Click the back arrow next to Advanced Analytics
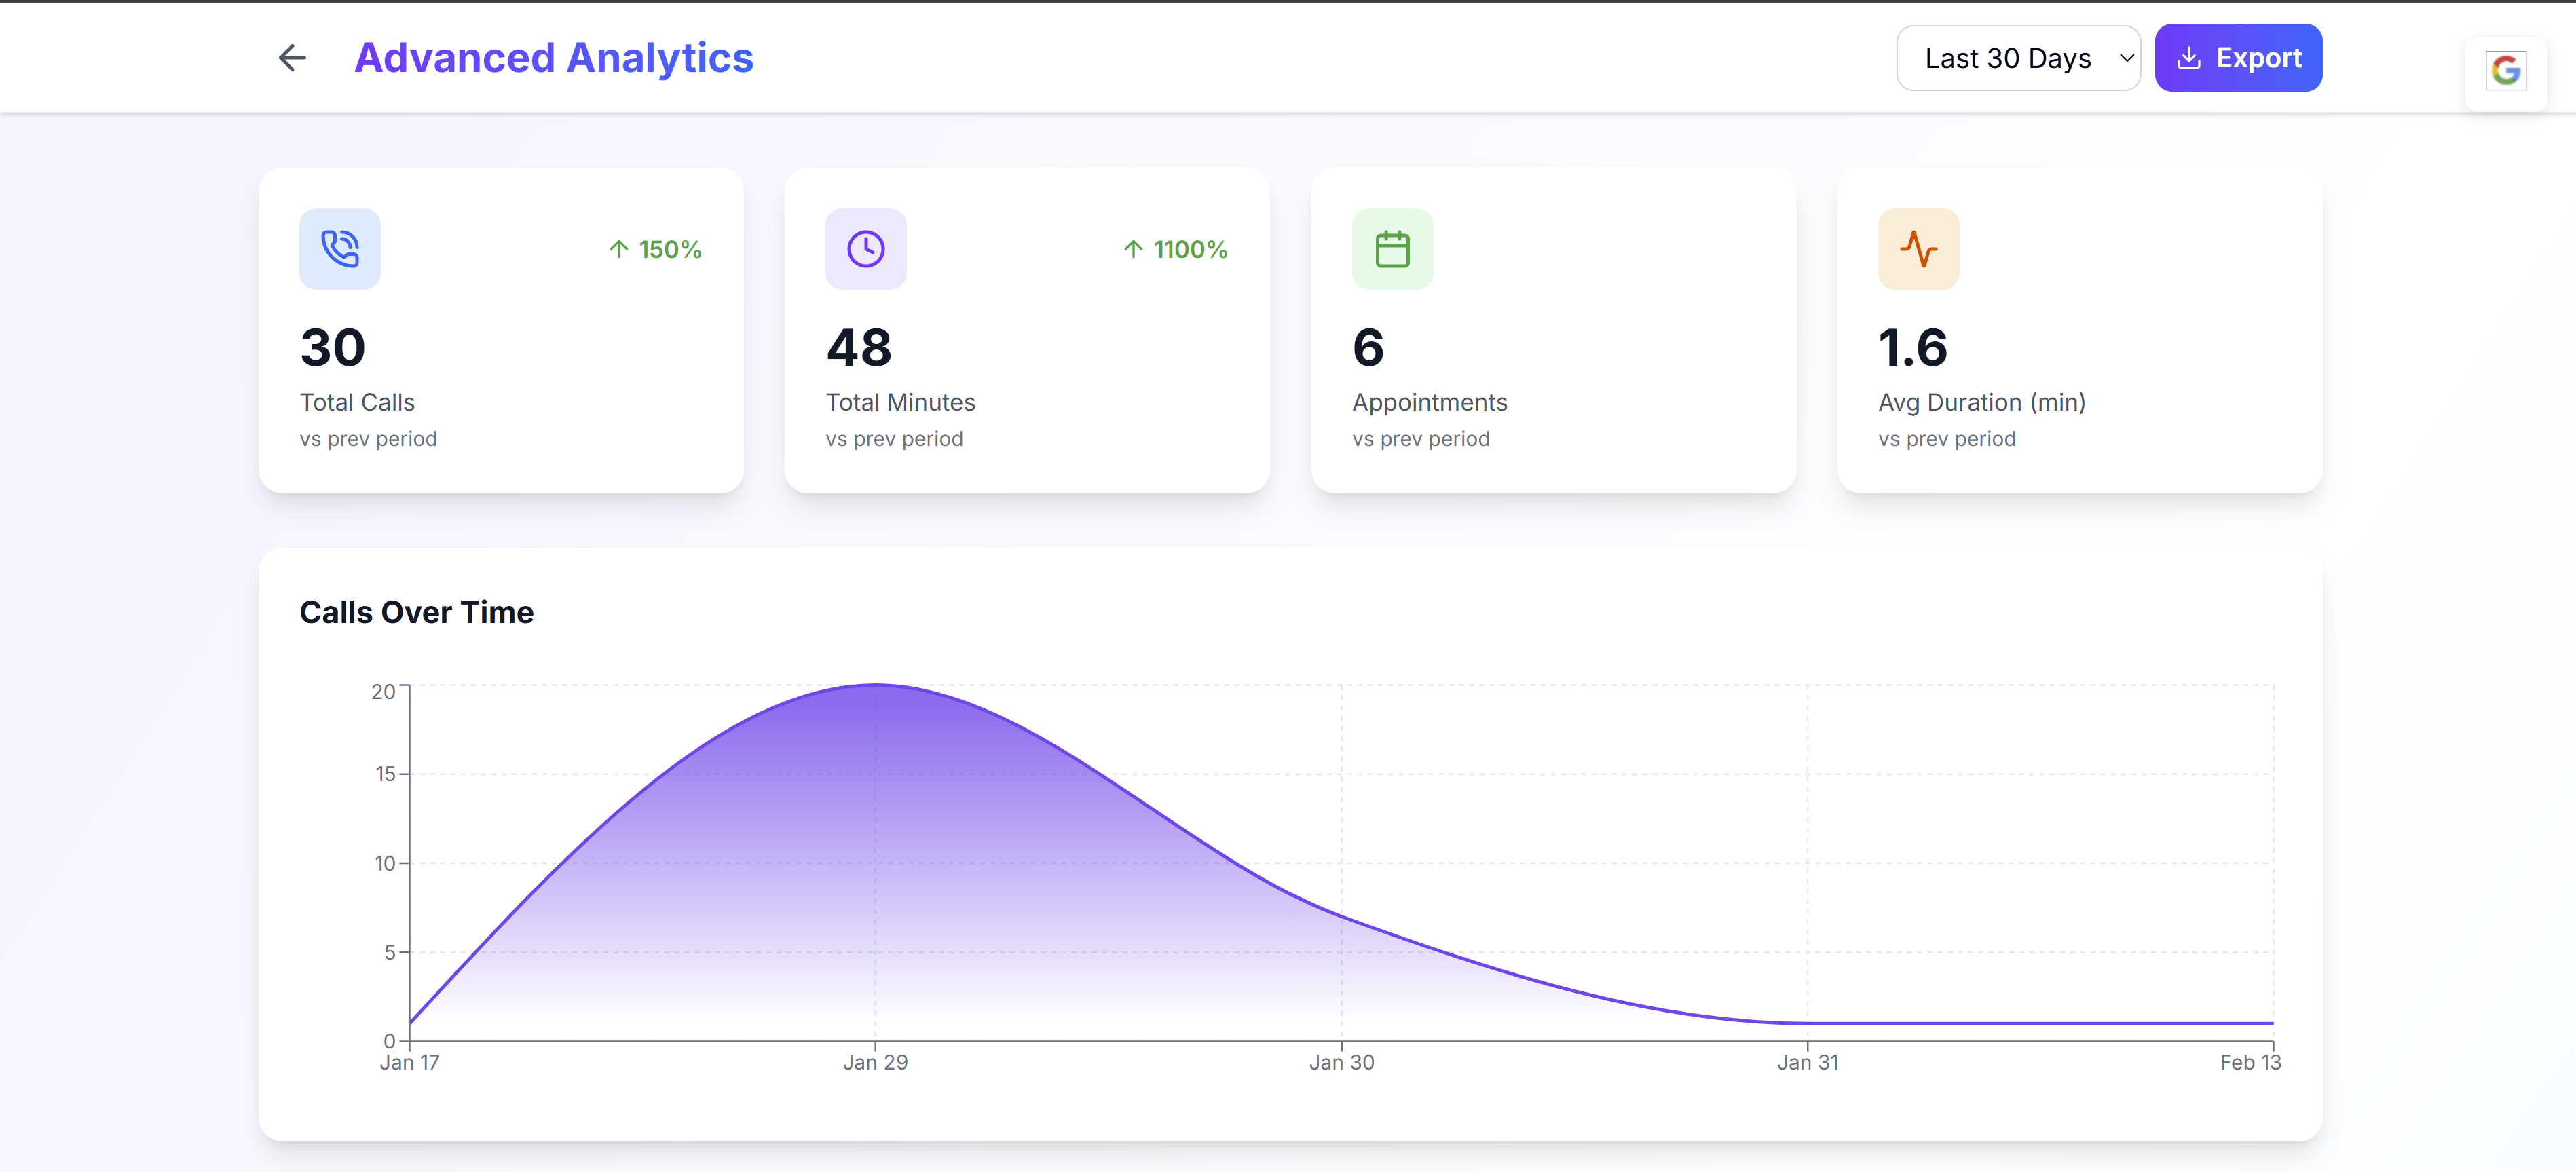The height and width of the screenshot is (1172, 2576). pyautogui.click(x=290, y=57)
